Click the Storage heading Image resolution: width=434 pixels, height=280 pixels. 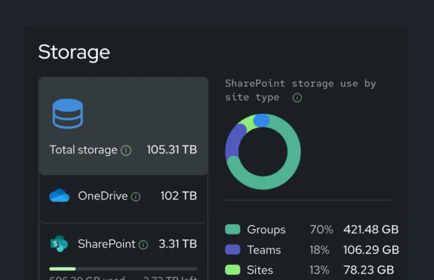[x=74, y=52]
